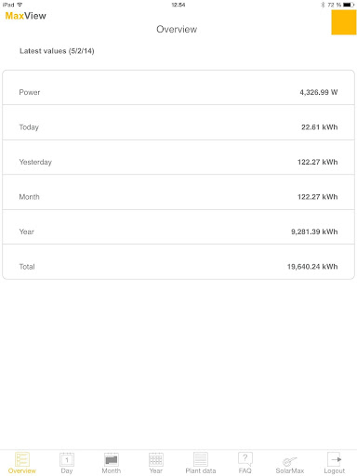Viewport: 357px width, 476px height.
Task: Switch to the Plant data tab label
Action: (x=201, y=470)
